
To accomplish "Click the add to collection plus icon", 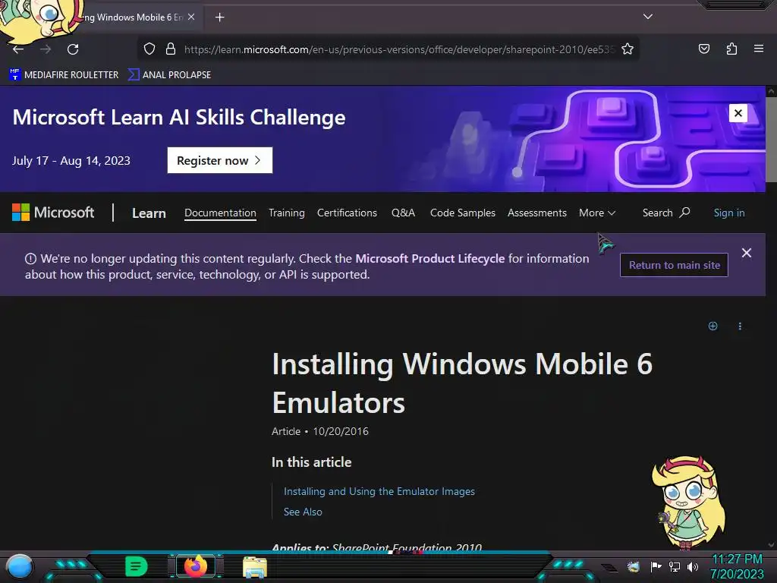I will pyautogui.click(x=713, y=326).
